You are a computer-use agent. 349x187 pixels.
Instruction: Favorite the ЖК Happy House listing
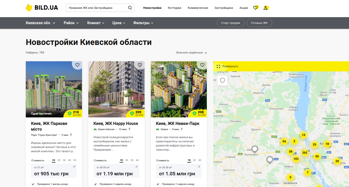pos(140,65)
